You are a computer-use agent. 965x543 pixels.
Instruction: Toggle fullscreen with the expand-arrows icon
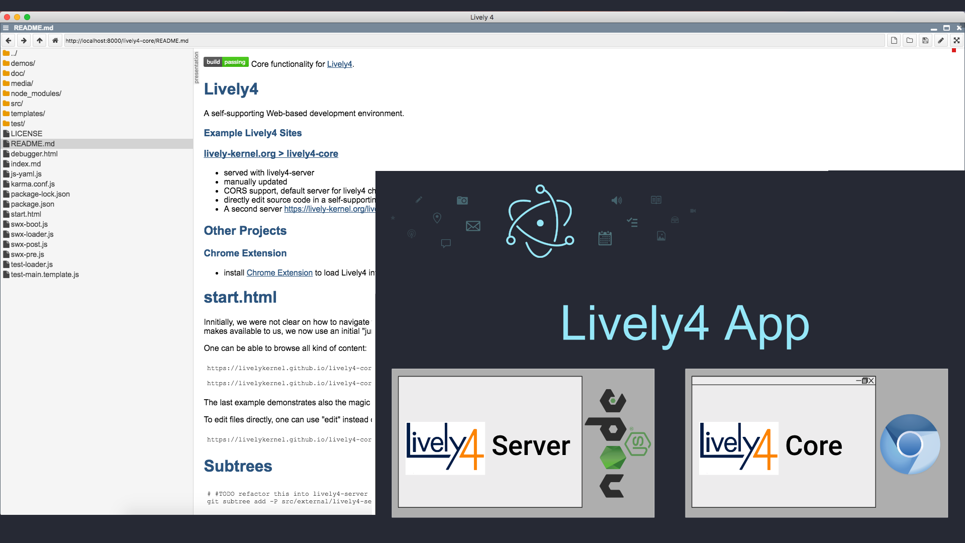click(956, 41)
